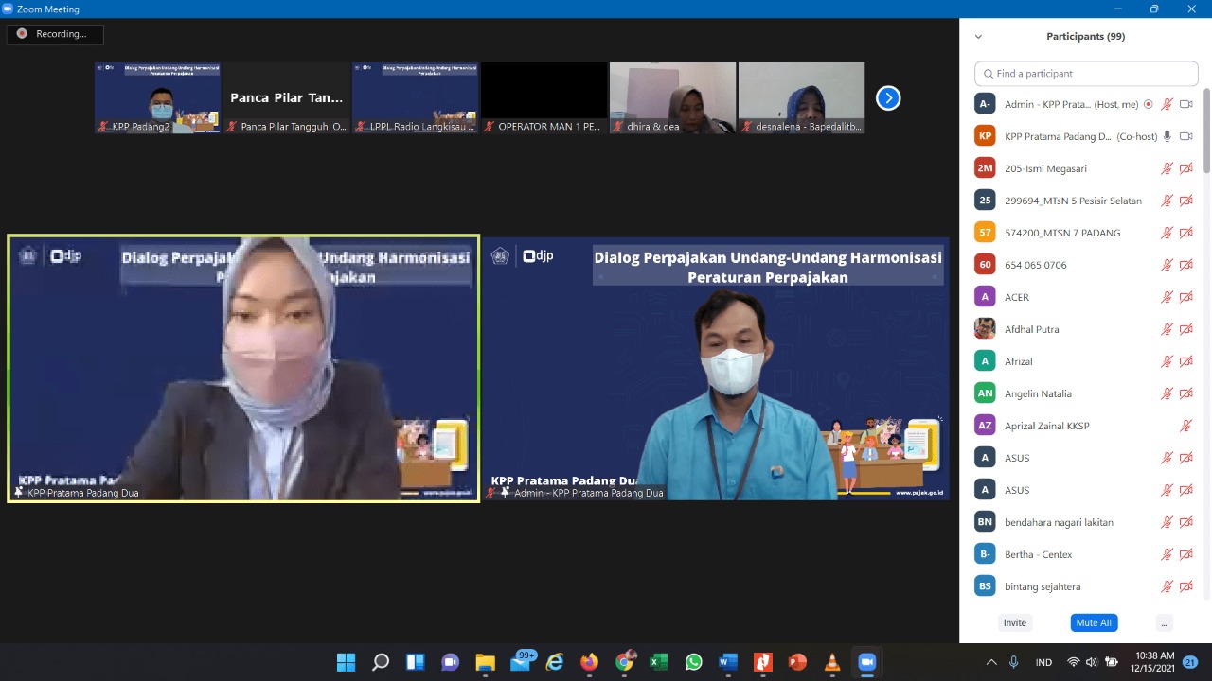Toggle muted mic icon for Bertha - Centex

coord(1167,554)
